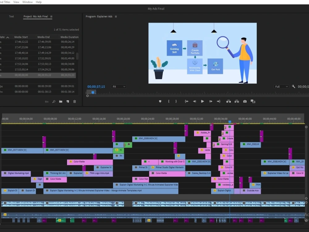Toggle Comparison View in the Program monitor
Viewport: 309px width, 232px height.
pyautogui.click(x=253, y=101)
